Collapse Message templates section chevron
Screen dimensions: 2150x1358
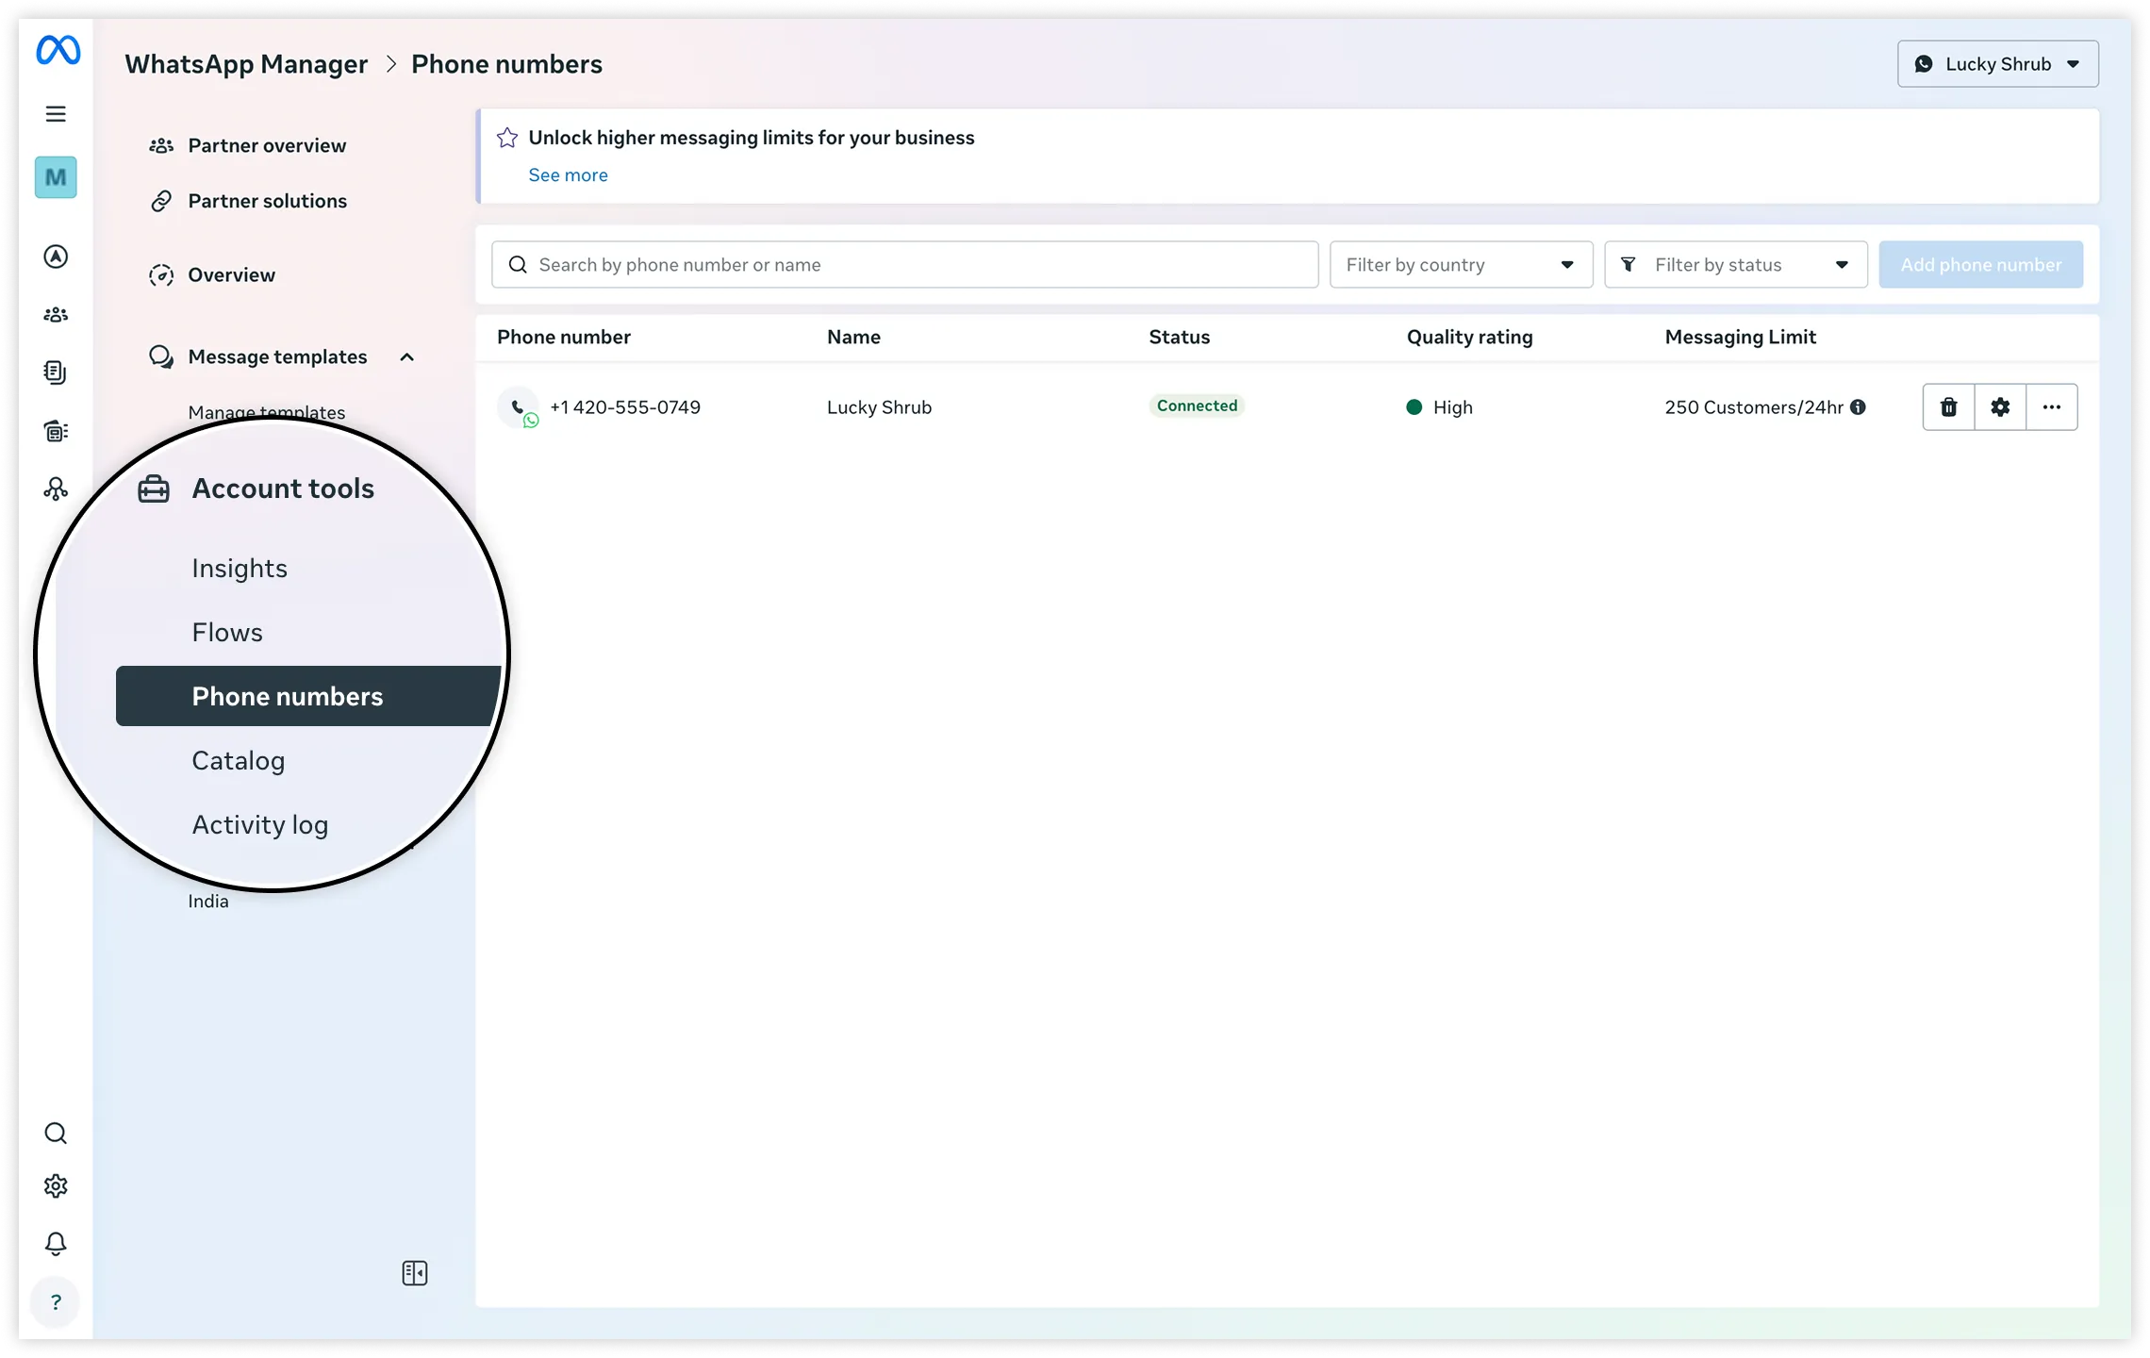pyautogui.click(x=406, y=357)
